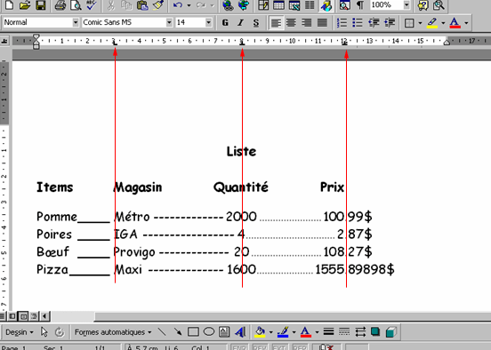
Task: Activate the Free Rotate tool
Action: click(60, 332)
